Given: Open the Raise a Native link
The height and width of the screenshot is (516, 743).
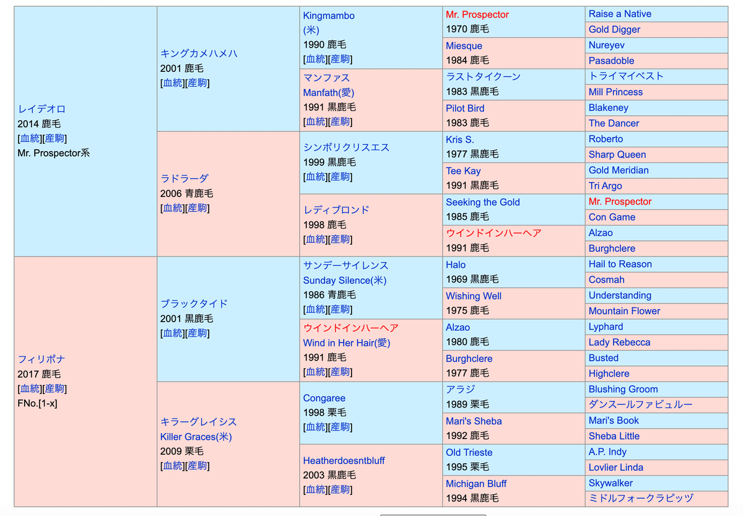Looking at the screenshot, I should [x=620, y=14].
